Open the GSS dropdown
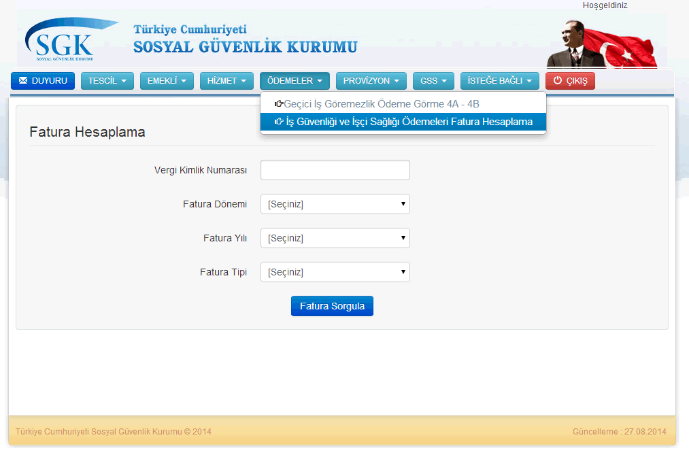Image resolution: width=689 pixels, height=459 pixels. coord(433,81)
